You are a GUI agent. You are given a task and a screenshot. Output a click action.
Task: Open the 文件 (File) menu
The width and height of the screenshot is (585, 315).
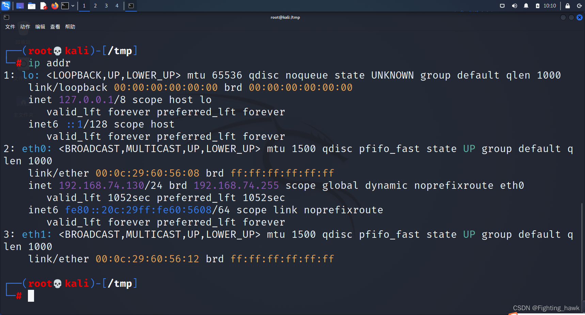(10, 27)
